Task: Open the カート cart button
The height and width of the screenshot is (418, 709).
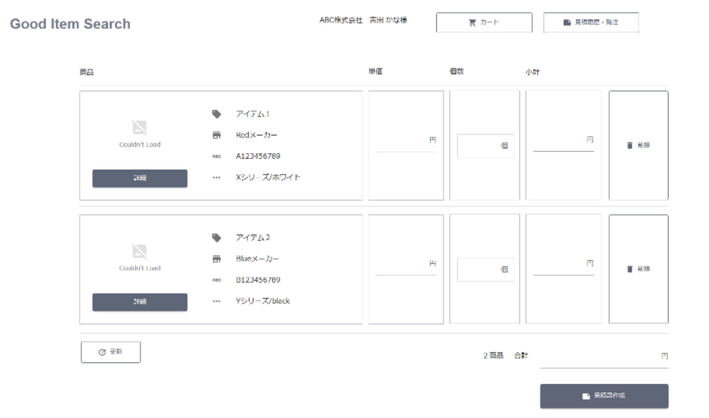Action: pyautogui.click(x=484, y=22)
